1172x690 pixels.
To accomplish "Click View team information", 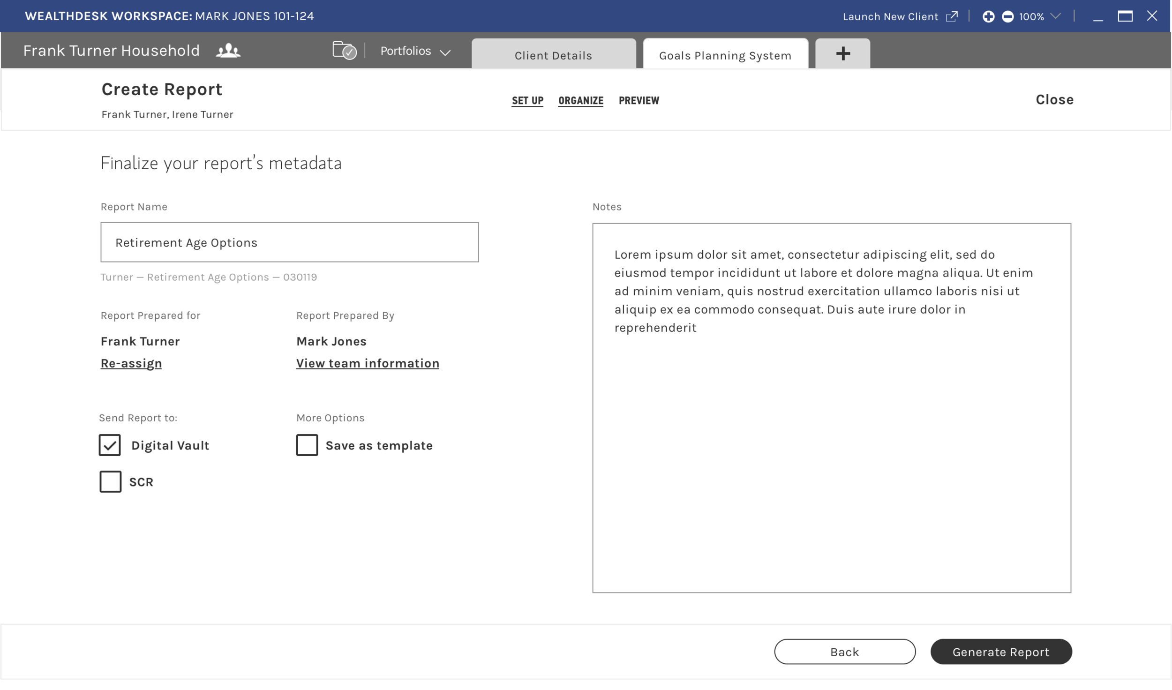I will pos(368,363).
